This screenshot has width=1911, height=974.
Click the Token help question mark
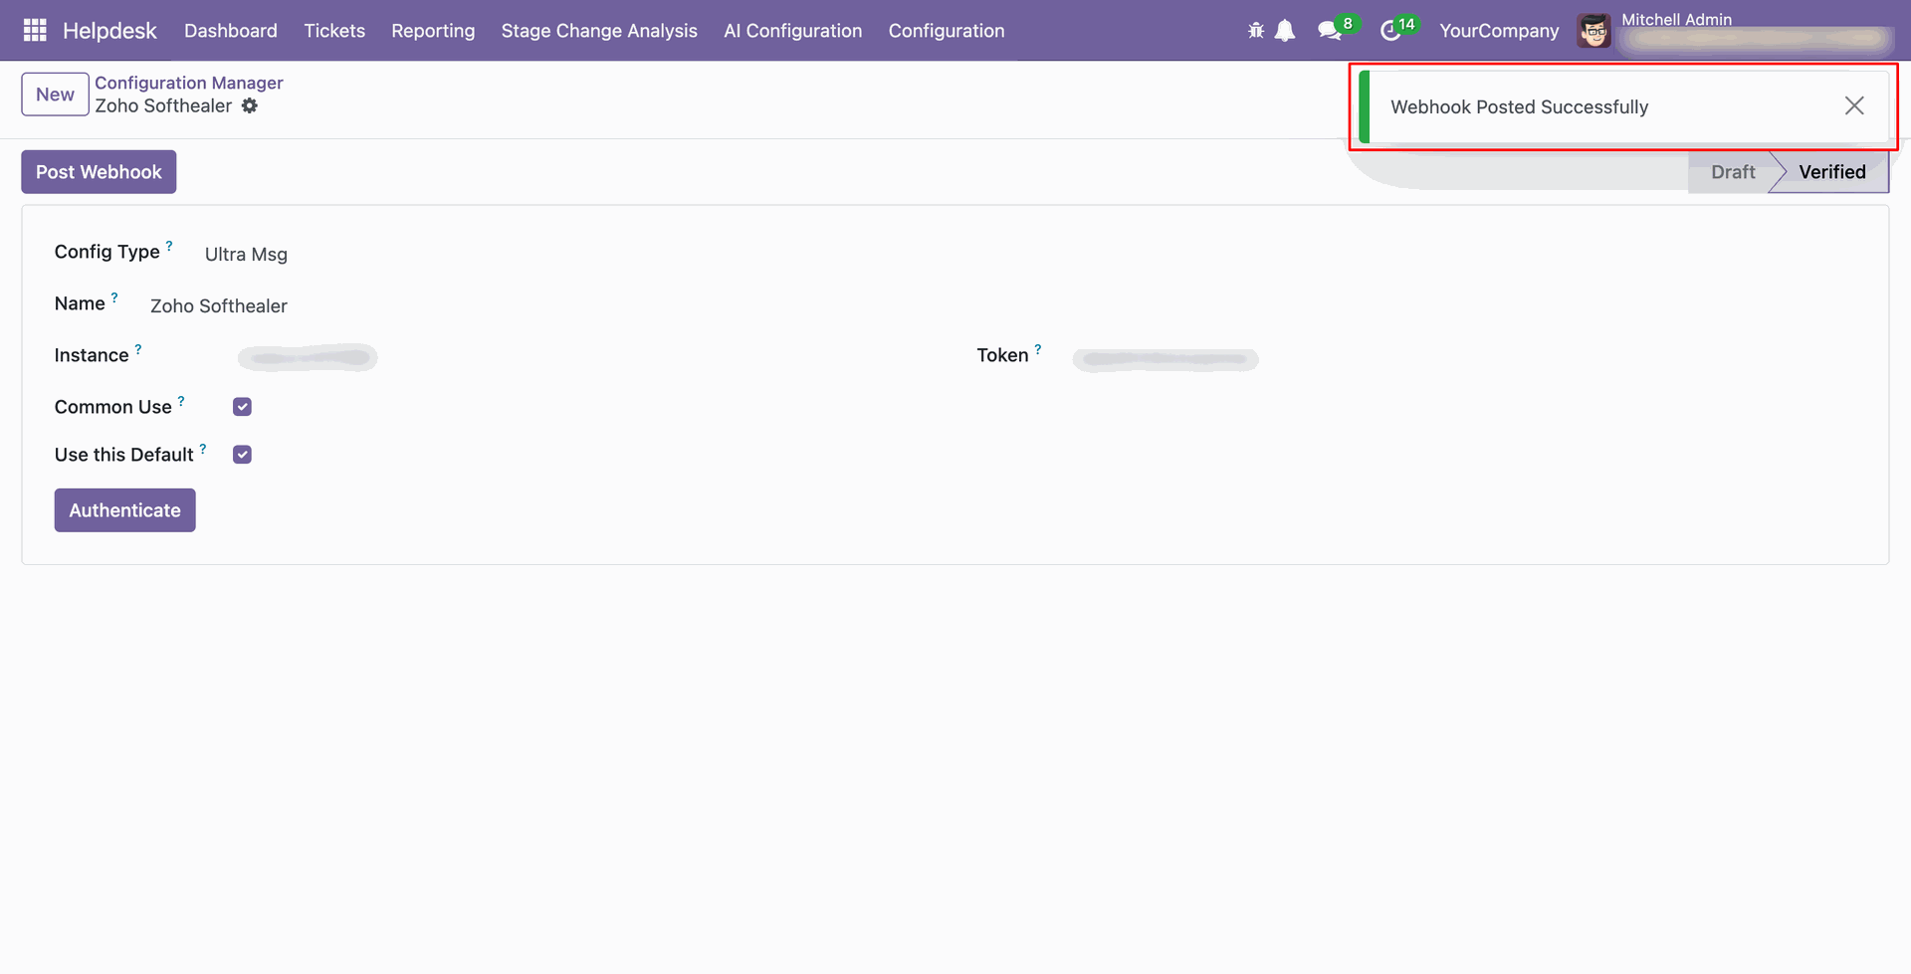tap(1038, 348)
